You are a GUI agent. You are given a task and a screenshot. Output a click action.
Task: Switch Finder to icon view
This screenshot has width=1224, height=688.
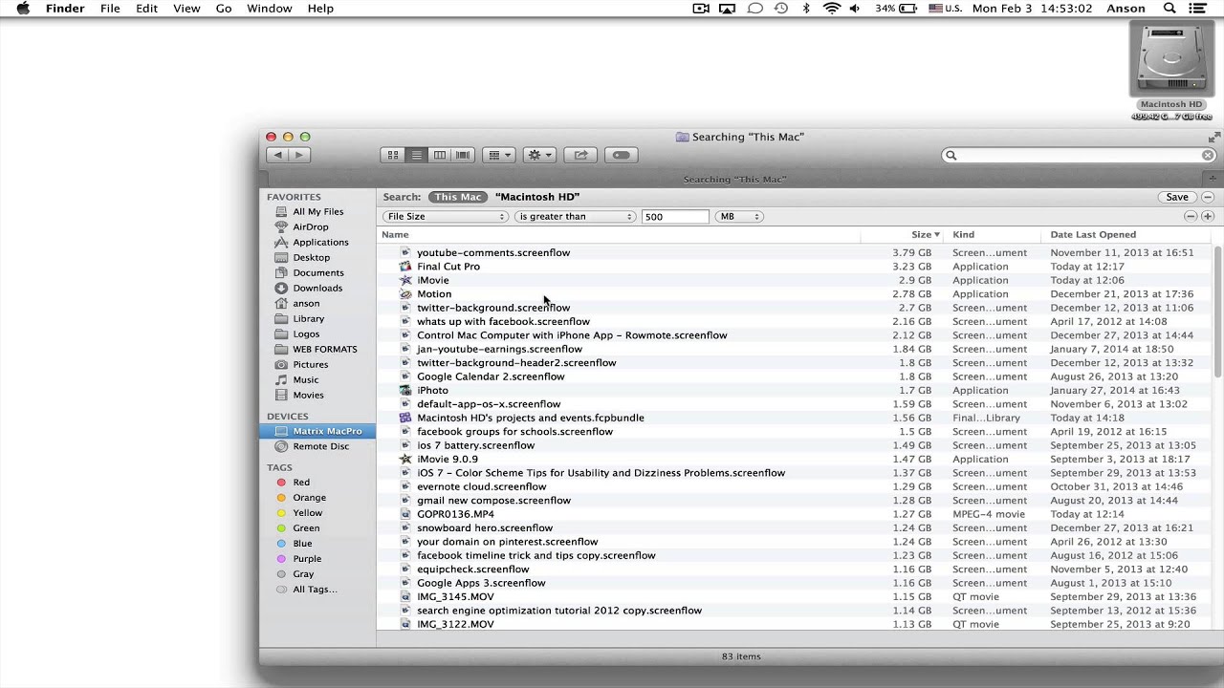coord(392,155)
